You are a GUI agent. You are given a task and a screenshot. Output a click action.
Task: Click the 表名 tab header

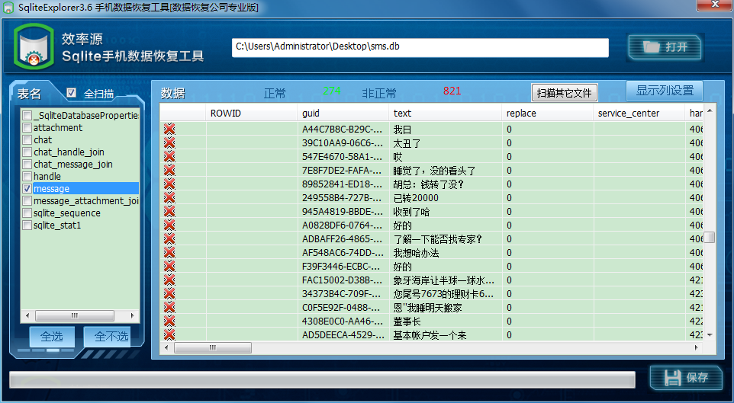[30, 94]
